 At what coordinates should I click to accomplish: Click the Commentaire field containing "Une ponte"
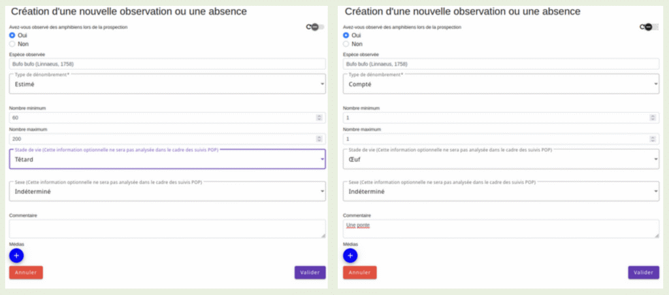tap(501, 228)
